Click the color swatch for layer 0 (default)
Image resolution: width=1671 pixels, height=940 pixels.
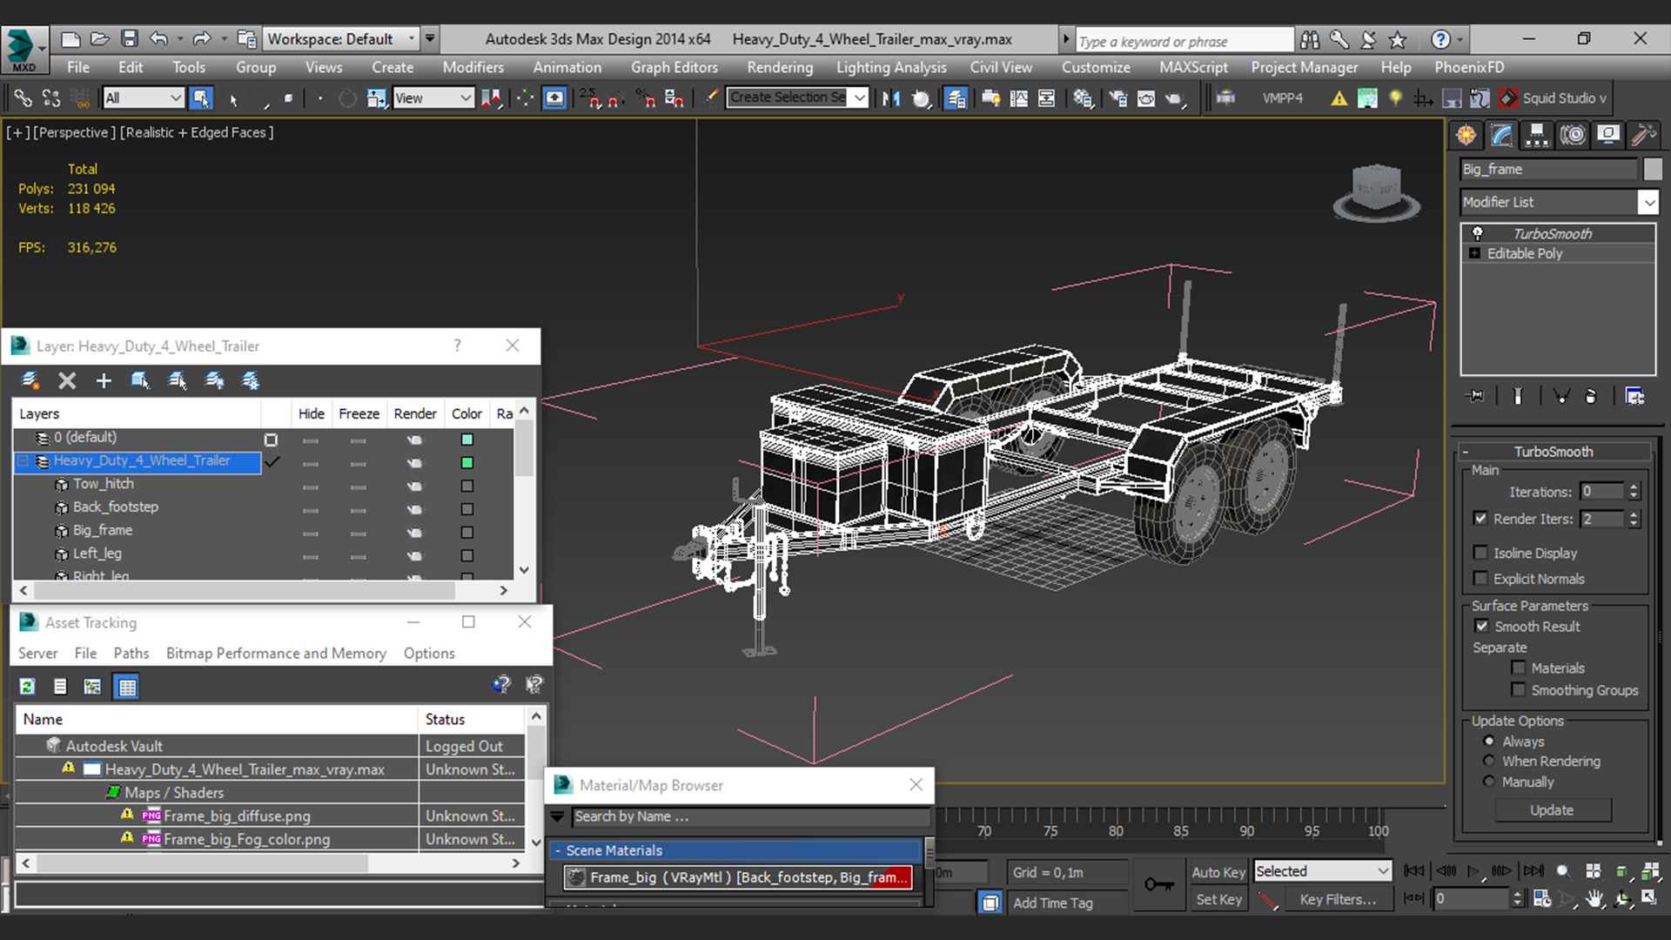tap(466, 440)
